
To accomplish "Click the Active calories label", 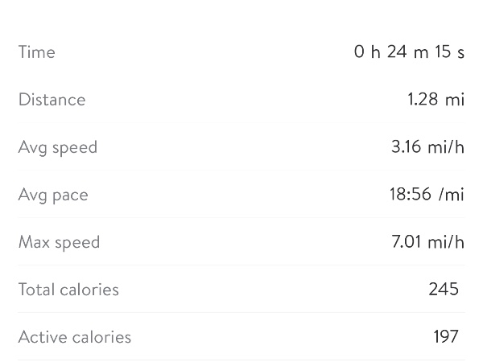I will click(75, 337).
